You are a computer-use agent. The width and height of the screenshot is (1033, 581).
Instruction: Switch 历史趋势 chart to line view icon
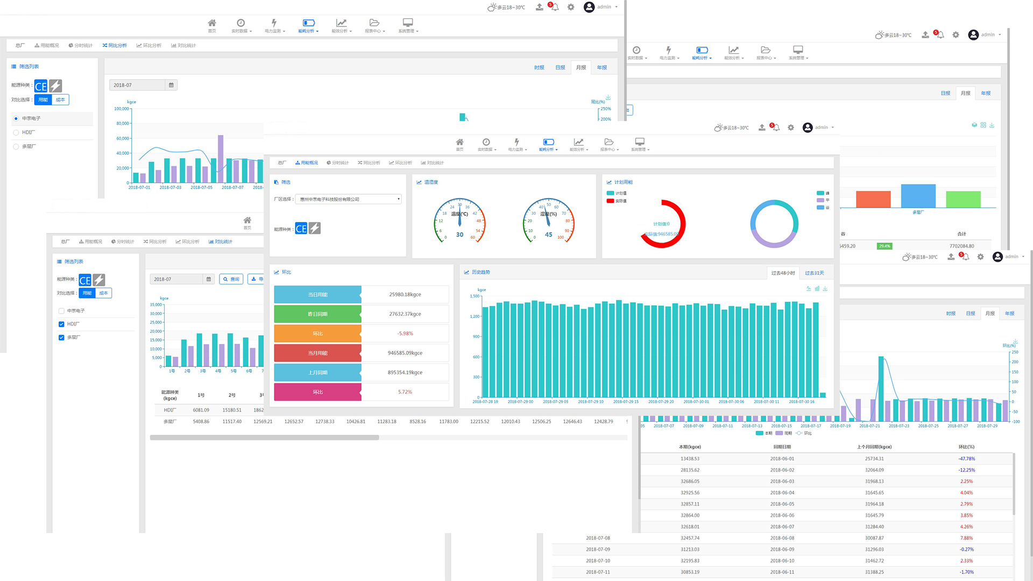pos(809,289)
